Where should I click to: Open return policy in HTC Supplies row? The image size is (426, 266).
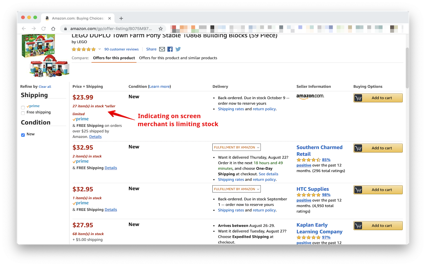(264, 210)
